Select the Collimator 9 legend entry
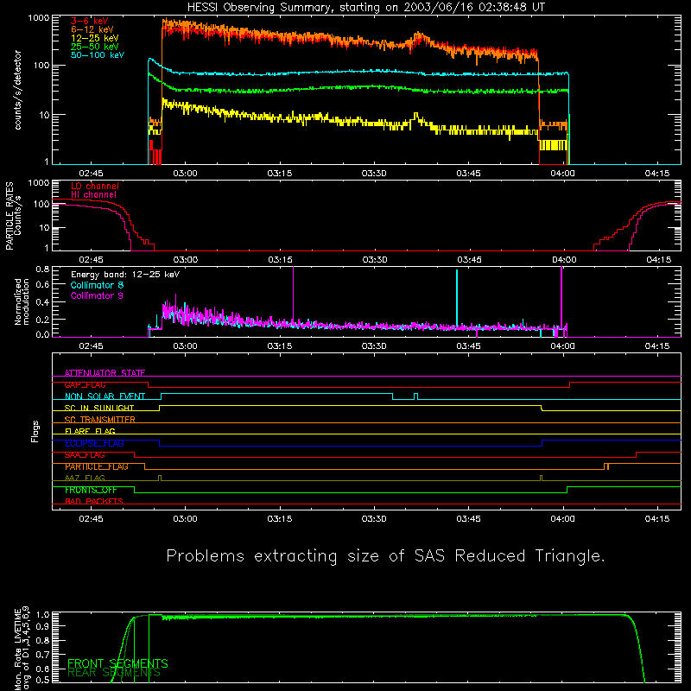 click(97, 295)
